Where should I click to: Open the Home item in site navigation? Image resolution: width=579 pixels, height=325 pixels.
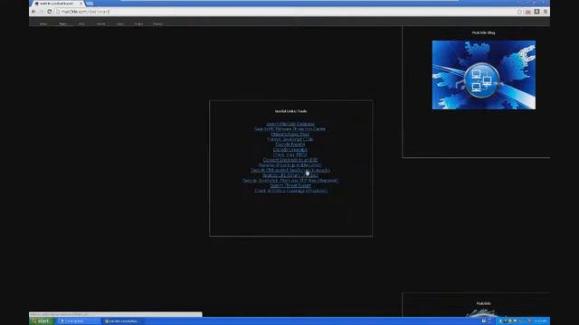coord(43,24)
